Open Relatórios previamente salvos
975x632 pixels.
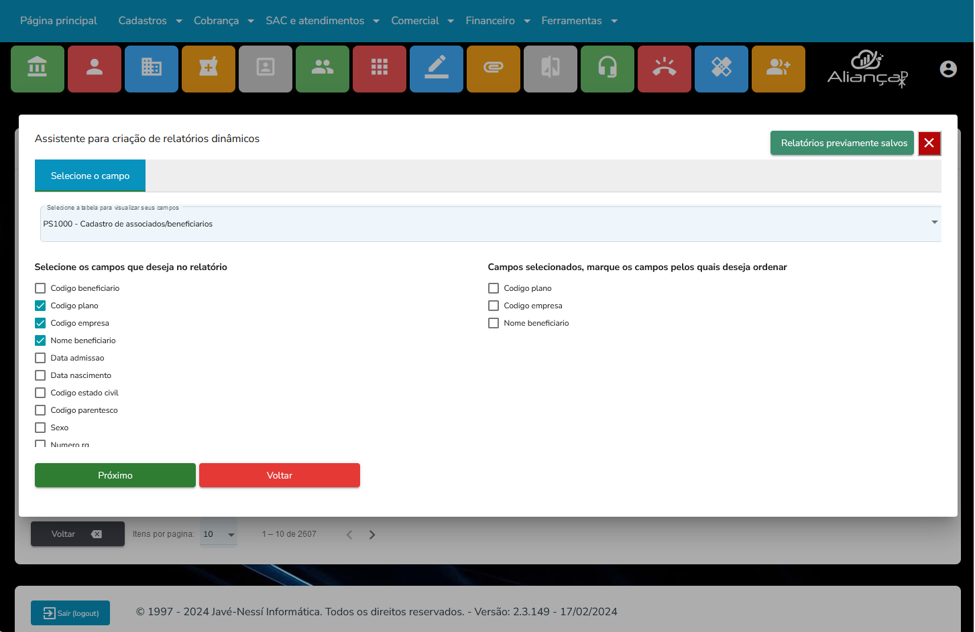click(x=843, y=143)
